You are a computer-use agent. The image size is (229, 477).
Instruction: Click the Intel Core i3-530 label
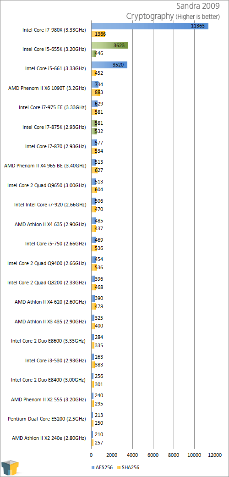click(x=55, y=361)
